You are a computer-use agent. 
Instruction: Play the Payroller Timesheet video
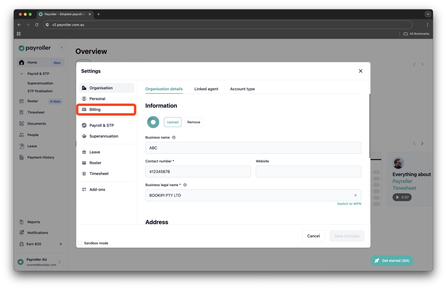(x=402, y=197)
